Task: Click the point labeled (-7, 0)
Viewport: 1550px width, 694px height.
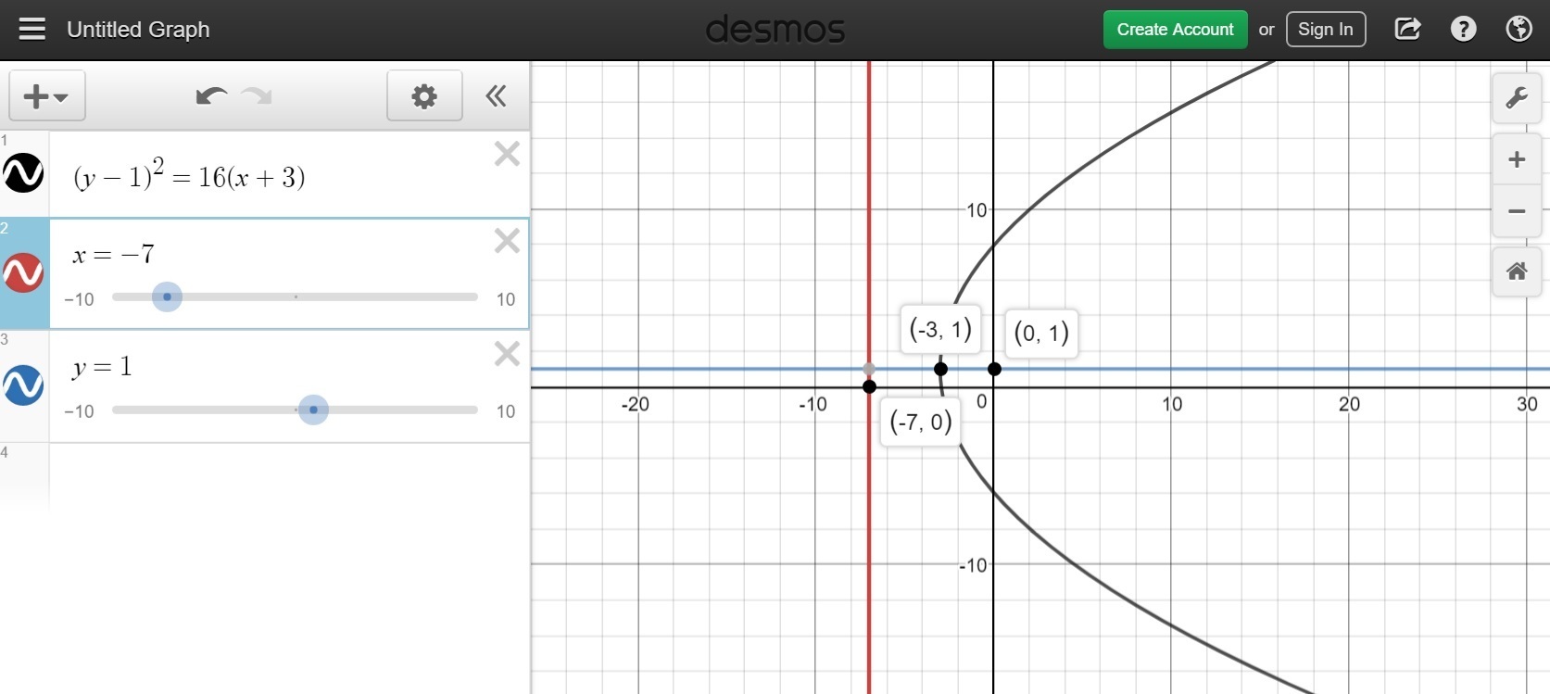Action: pyautogui.click(x=869, y=386)
